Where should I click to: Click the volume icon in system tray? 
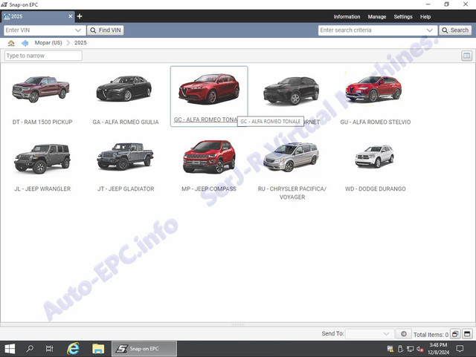[x=419, y=349]
